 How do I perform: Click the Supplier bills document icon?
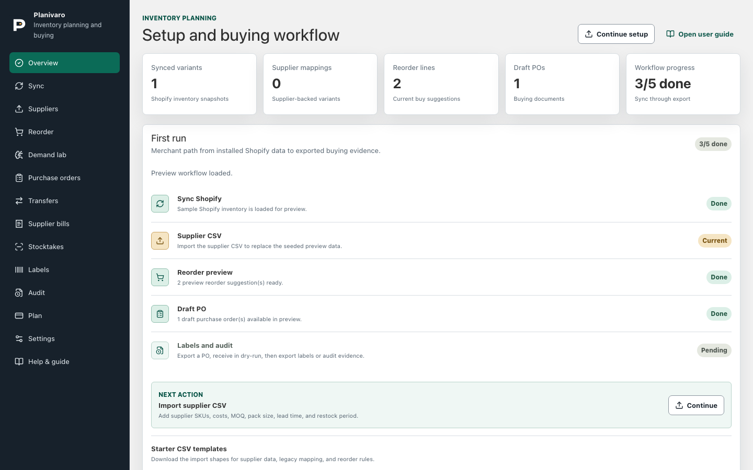tap(19, 224)
